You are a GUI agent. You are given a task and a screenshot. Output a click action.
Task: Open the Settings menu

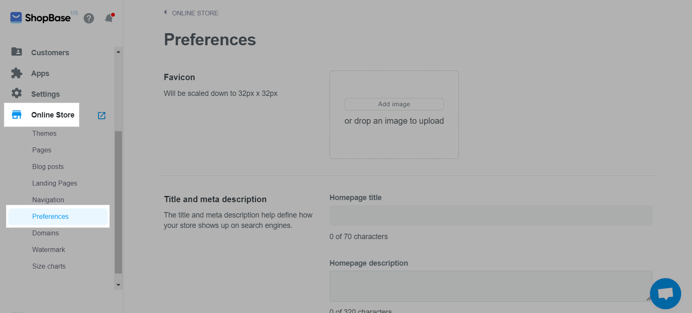point(45,94)
